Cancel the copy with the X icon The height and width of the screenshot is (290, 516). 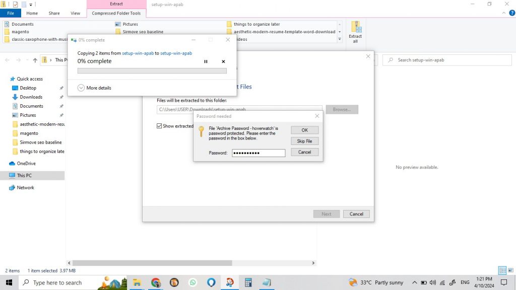[223, 61]
